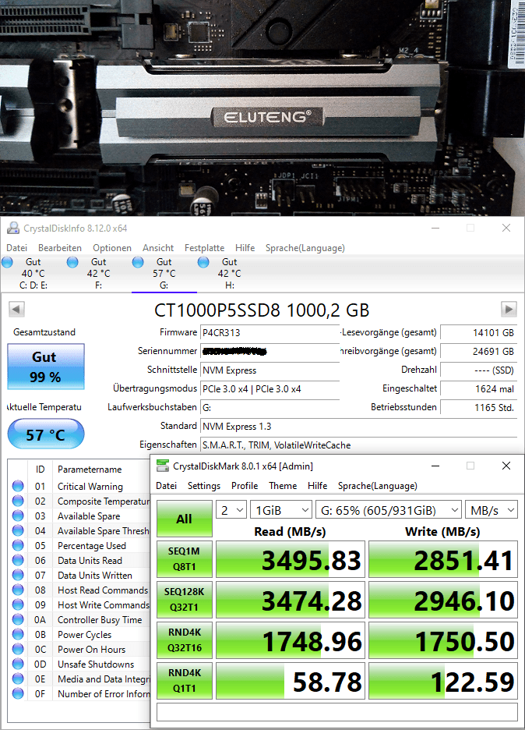Image resolution: width=525 pixels, height=730 pixels.
Task: Run the RND4K Q1T1 benchmark
Action: coord(185,681)
